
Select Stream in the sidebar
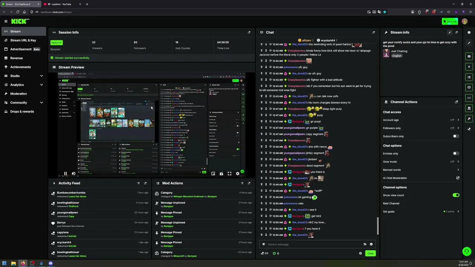pos(24,32)
